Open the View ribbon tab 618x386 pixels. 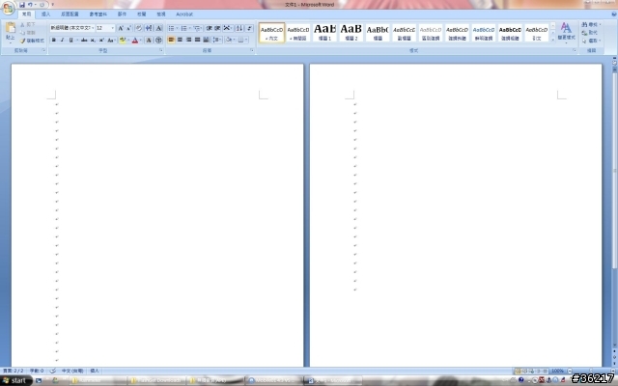coord(161,14)
